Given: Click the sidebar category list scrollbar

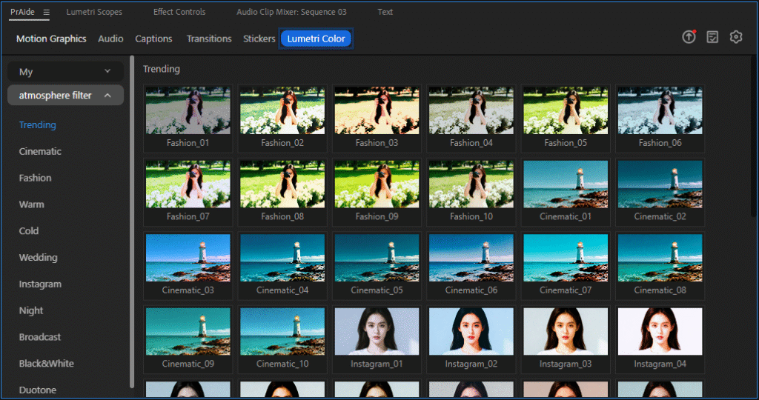Looking at the screenshot, I should coord(132,221).
